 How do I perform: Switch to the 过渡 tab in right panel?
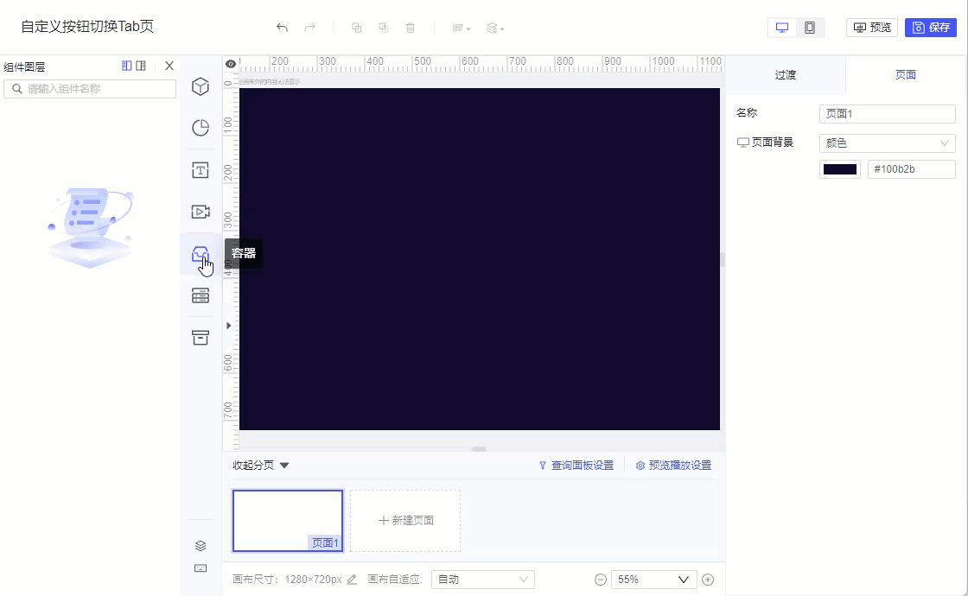pos(785,74)
